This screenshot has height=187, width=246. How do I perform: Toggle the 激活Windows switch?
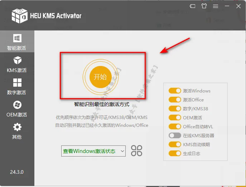(x=175, y=91)
